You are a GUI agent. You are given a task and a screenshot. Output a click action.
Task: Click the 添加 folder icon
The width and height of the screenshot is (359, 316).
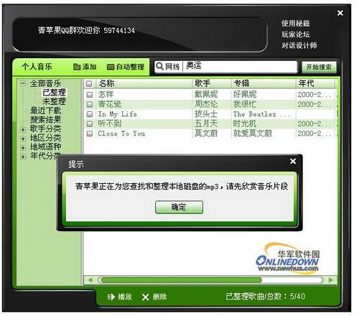[x=77, y=67]
